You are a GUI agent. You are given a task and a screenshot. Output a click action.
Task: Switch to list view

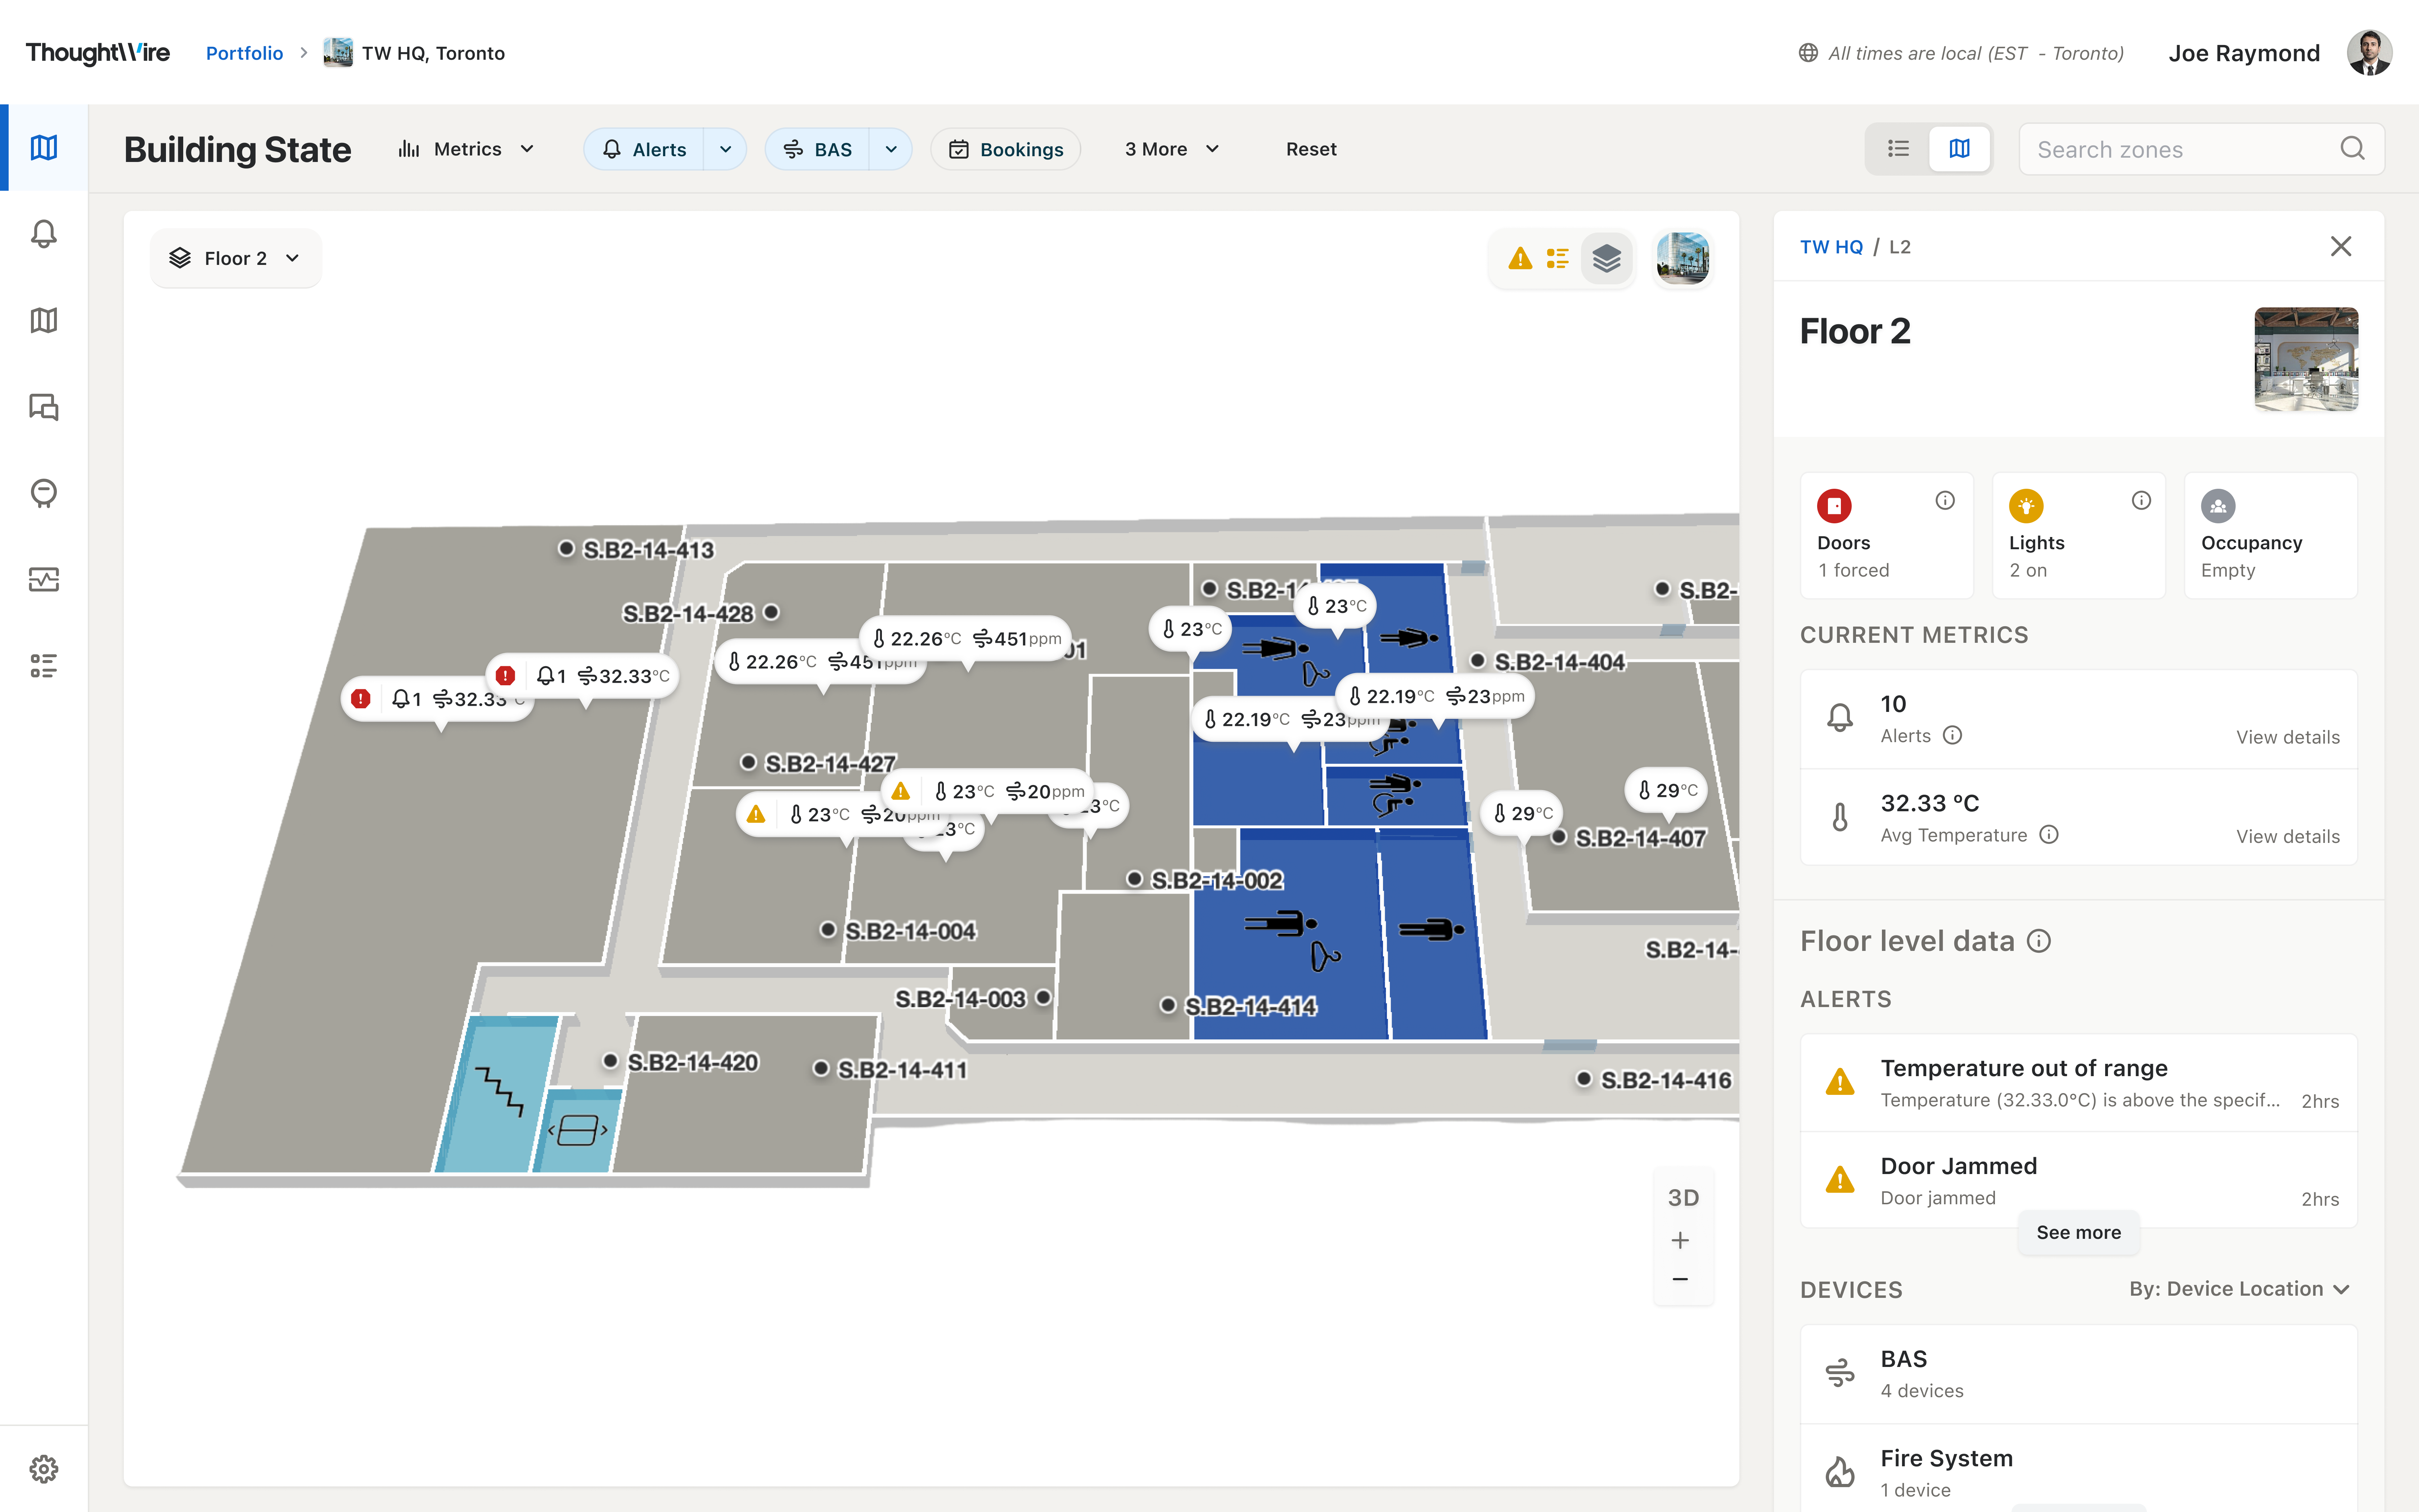(x=1898, y=149)
